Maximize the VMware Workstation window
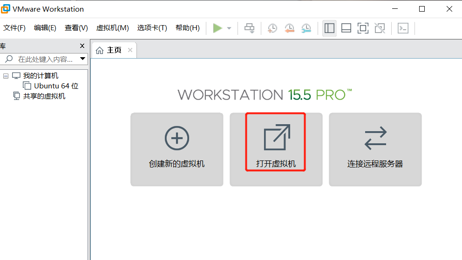This screenshot has width=462, height=260. pos(422,9)
